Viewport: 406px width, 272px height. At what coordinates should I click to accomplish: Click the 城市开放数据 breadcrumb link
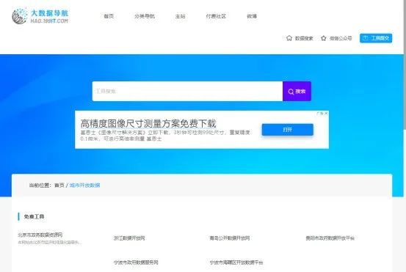[x=84, y=185]
